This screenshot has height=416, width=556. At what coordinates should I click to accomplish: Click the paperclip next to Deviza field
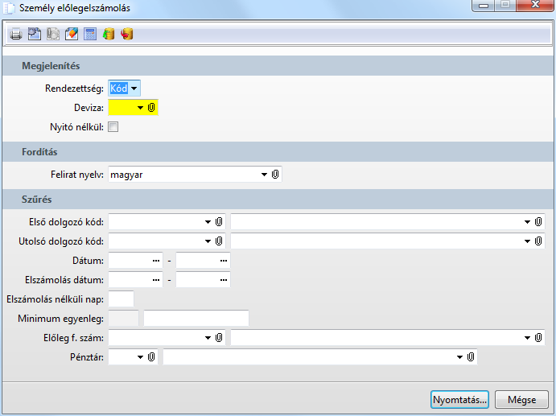(151, 108)
